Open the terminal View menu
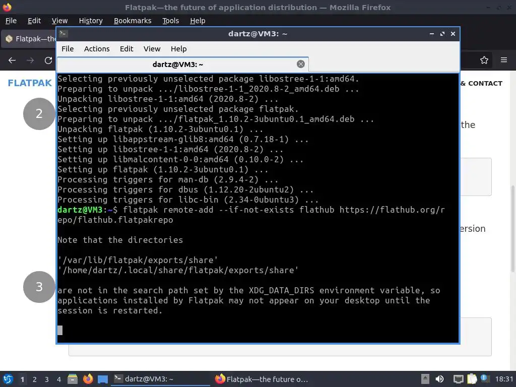The image size is (516, 387). tap(152, 49)
